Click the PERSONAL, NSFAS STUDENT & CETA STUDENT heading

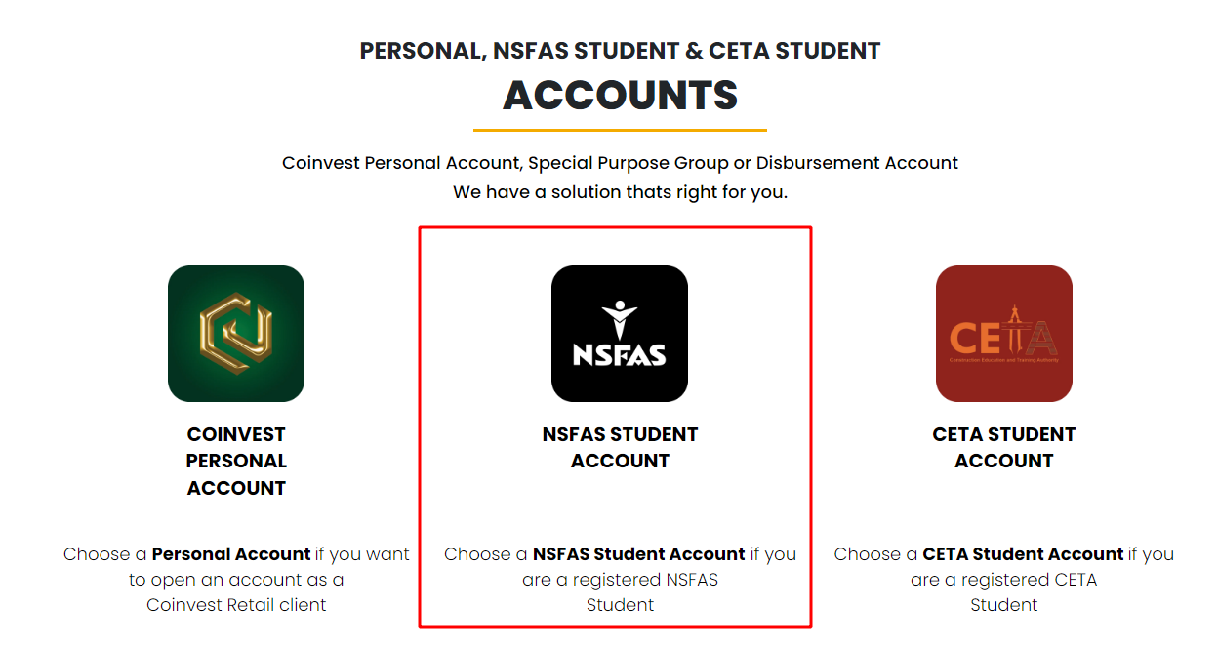(620, 50)
